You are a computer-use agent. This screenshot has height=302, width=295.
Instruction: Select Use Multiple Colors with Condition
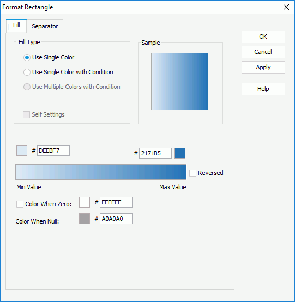[x=71, y=87]
